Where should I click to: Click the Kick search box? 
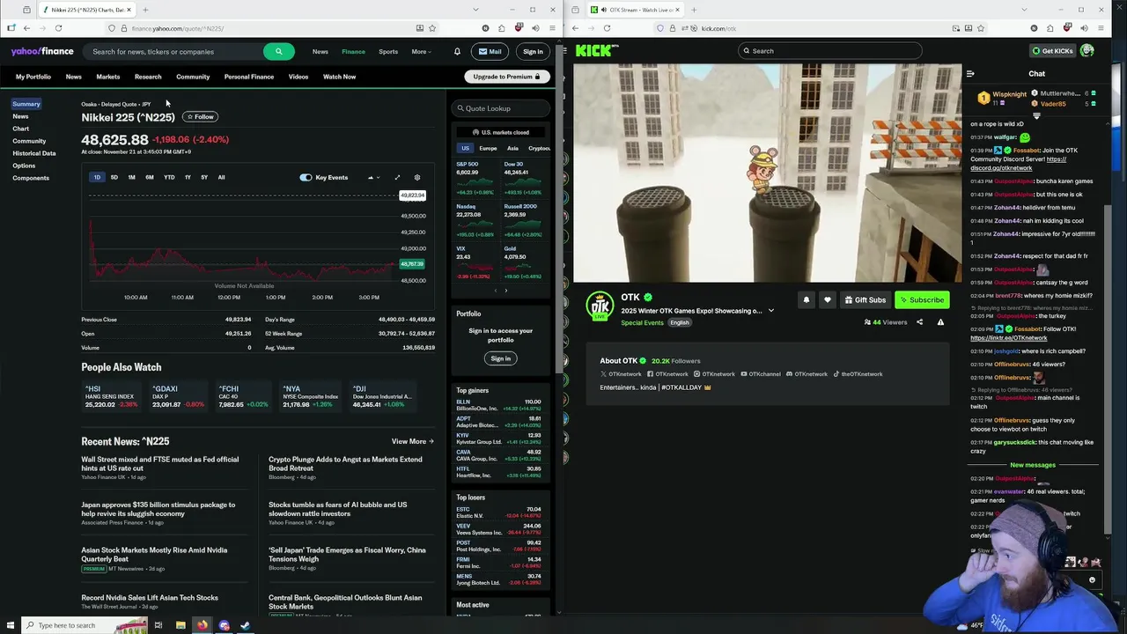click(x=830, y=50)
